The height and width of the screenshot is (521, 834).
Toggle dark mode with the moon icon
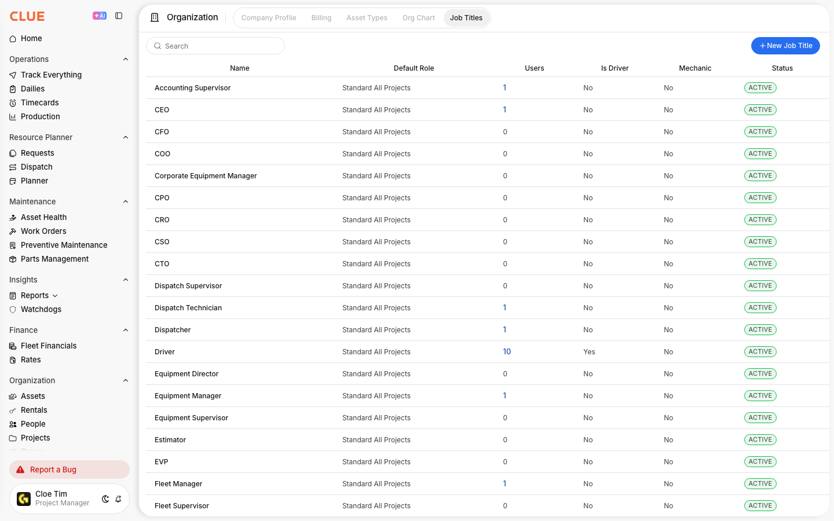click(105, 499)
